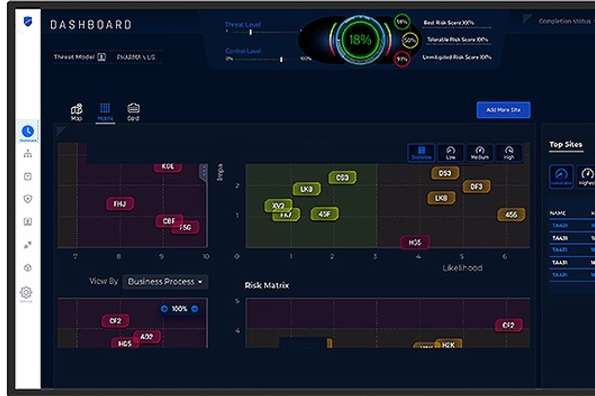Viewport: 595px width, 396px height.
Task: Click the NAME column header
Action: 558,213
